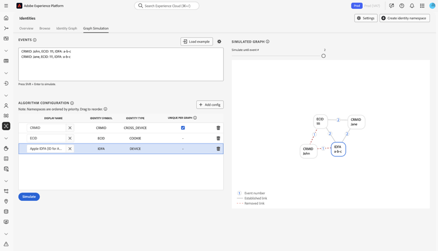This screenshot has width=438, height=251.
Task: Click info icon after the reorder note
Action: [x=105, y=109]
